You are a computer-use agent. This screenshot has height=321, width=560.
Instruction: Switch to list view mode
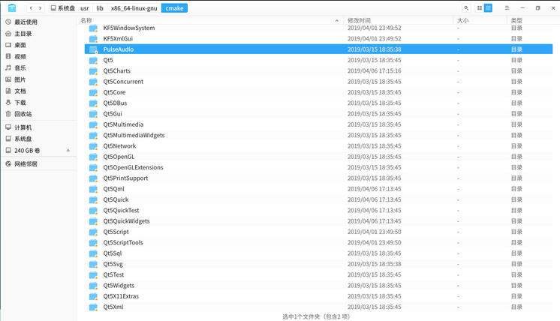click(488, 7)
